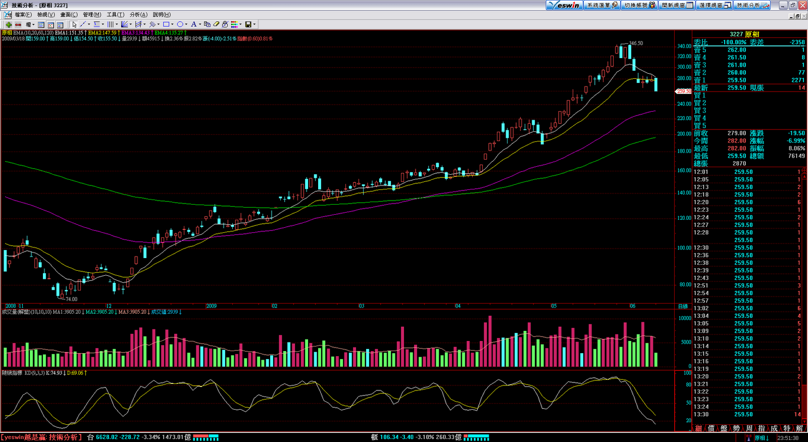Select the vertical lines drawing tool
This screenshot has width=808, height=442.
(110, 24)
